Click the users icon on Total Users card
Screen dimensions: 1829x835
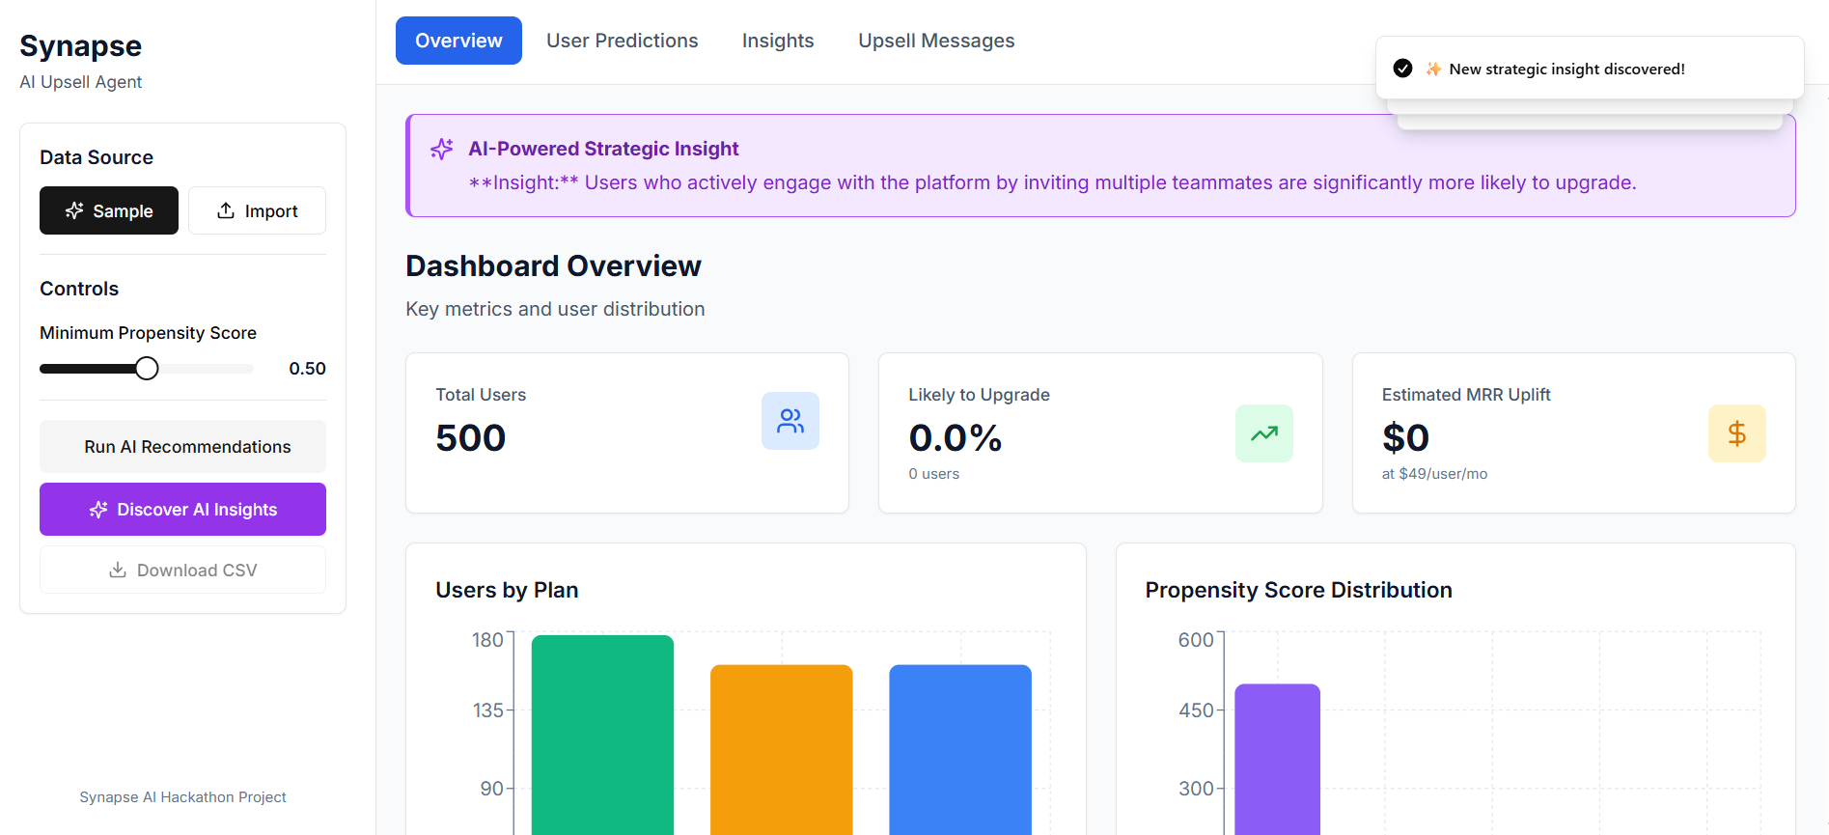point(790,421)
